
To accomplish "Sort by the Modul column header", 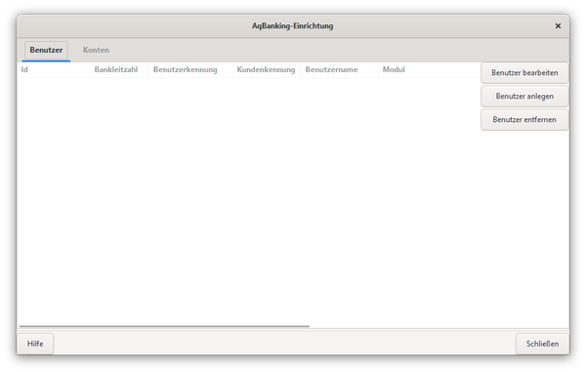I will [x=429, y=70].
